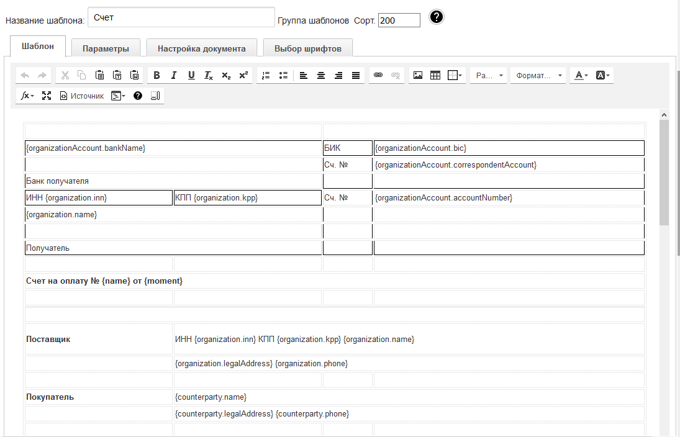Open the fx formula dropdown
Image resolution: width=680 pixels, height=437 pixels.
click(27, 96)
